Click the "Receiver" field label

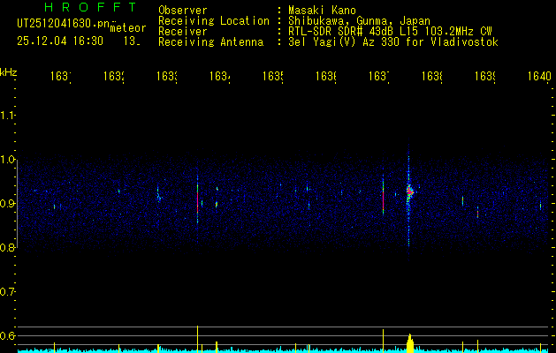pos(183,32)
